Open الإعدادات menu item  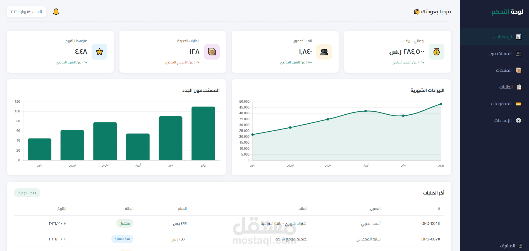494,120
